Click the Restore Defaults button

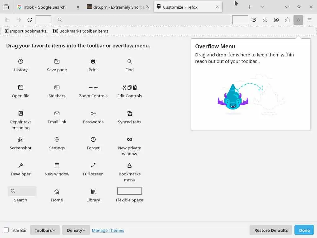[x=271, y=230]
